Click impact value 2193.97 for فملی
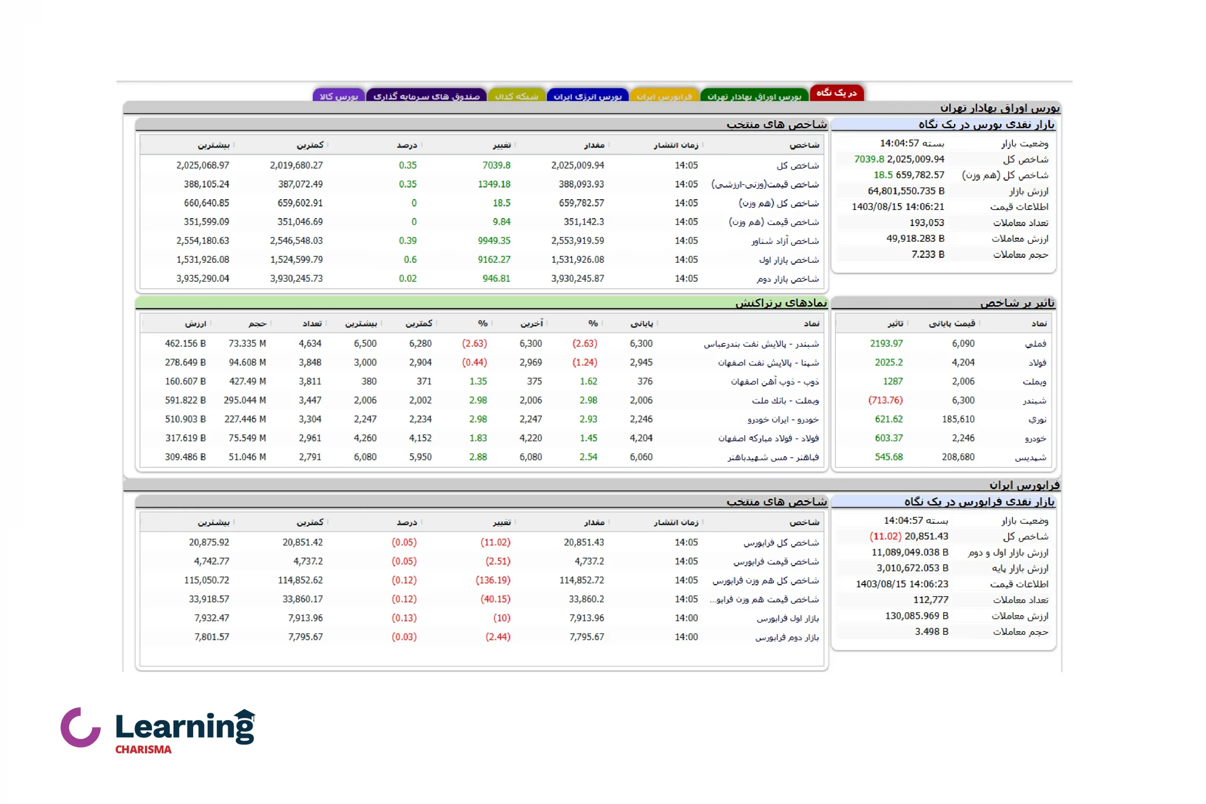This screenshot has height=804, width=1206. click(x=886, y=343)
